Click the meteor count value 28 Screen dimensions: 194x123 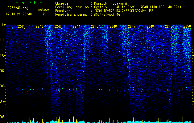[45, 14]
